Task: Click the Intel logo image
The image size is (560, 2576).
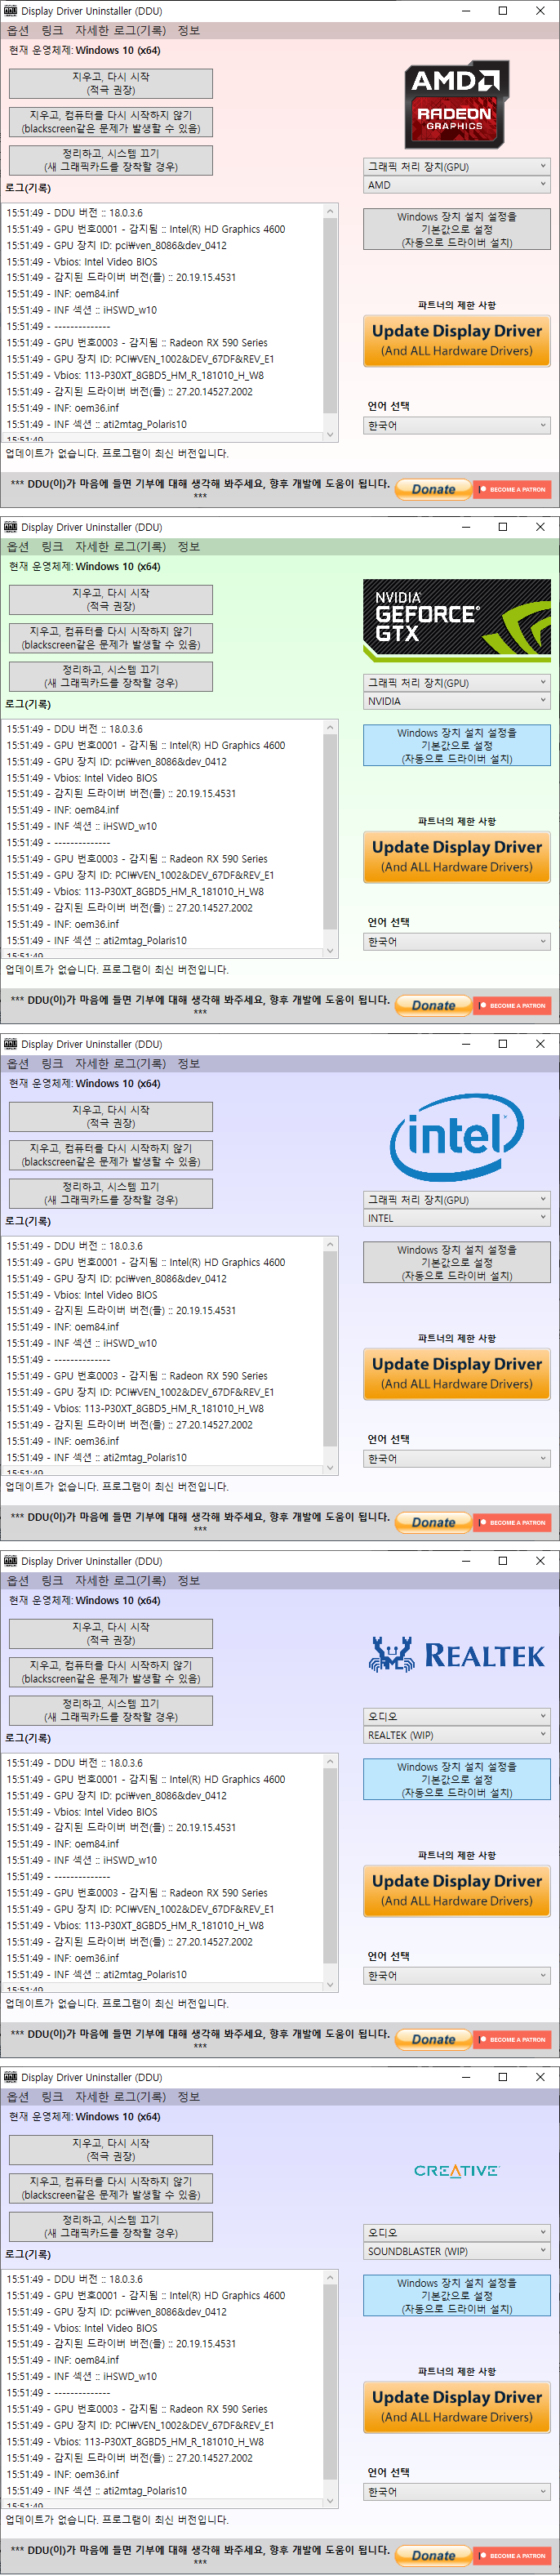Action: (x=456, y=1136)
